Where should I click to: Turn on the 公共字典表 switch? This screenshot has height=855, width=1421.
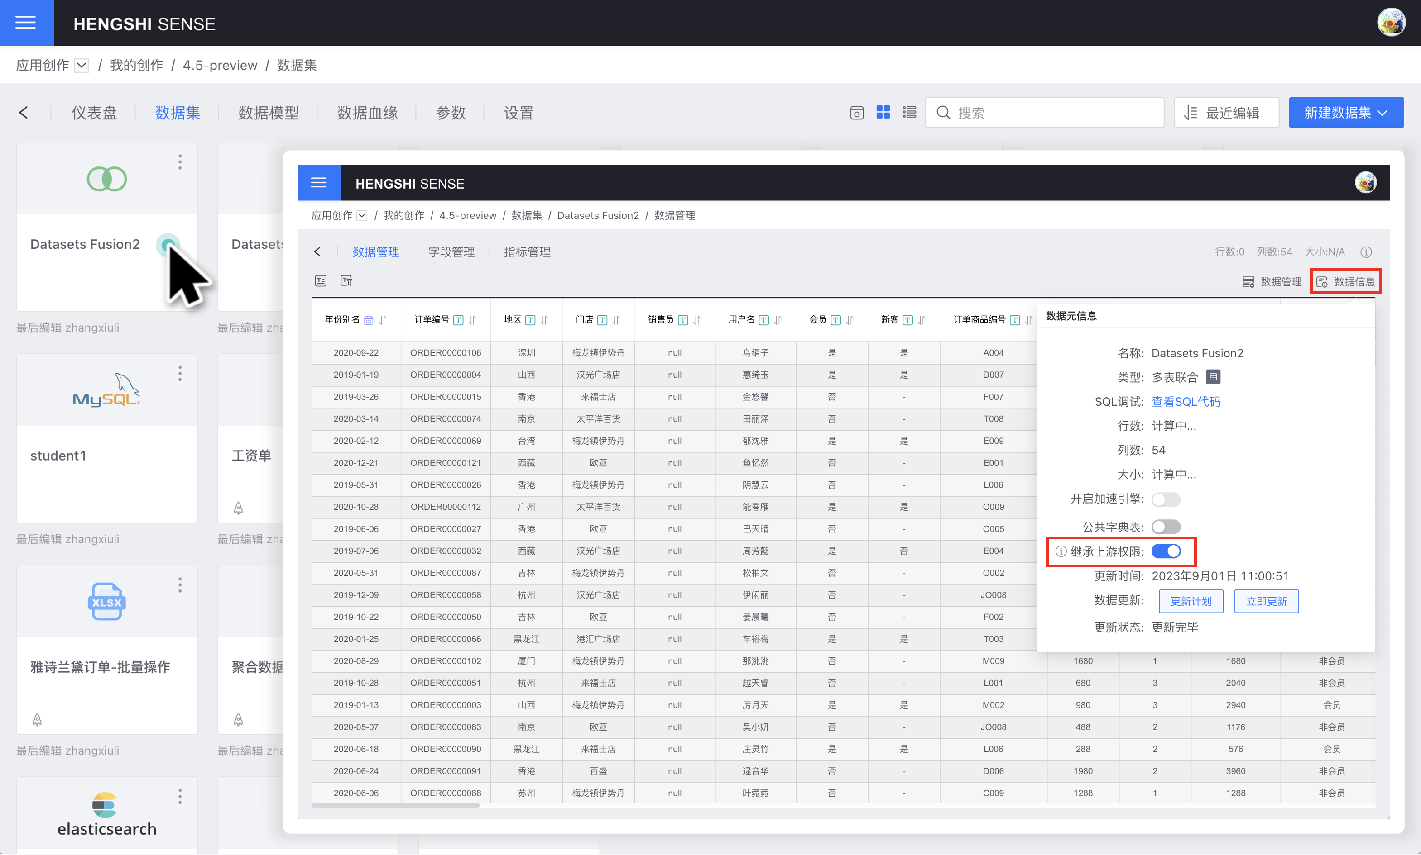[x=1166, y=527]
